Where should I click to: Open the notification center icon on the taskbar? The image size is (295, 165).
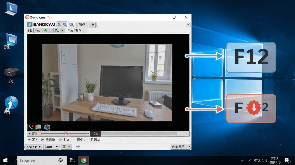click(287, 160)
